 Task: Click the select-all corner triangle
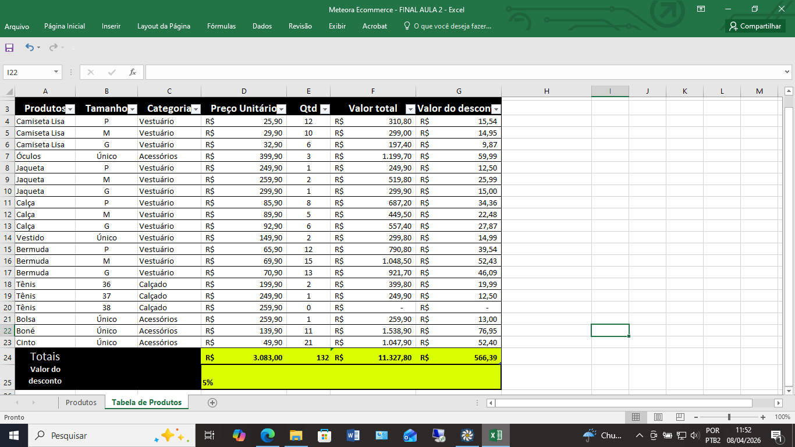(x=9, y=91)
